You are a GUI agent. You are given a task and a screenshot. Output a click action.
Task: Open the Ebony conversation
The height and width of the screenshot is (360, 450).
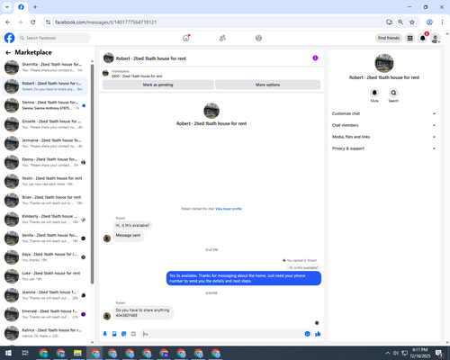(45, 162)
